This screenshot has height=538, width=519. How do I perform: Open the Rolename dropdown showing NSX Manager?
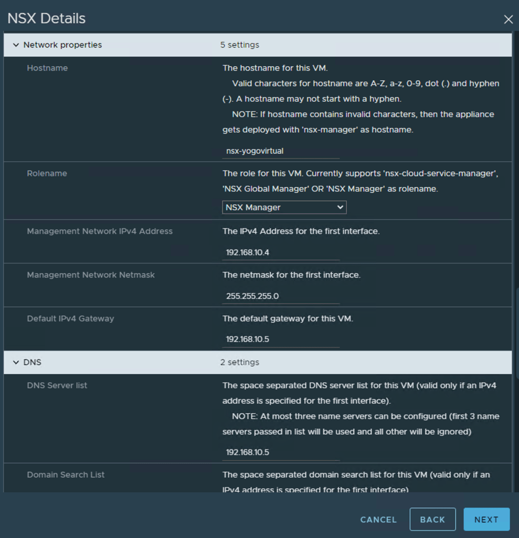pos(284,208)
